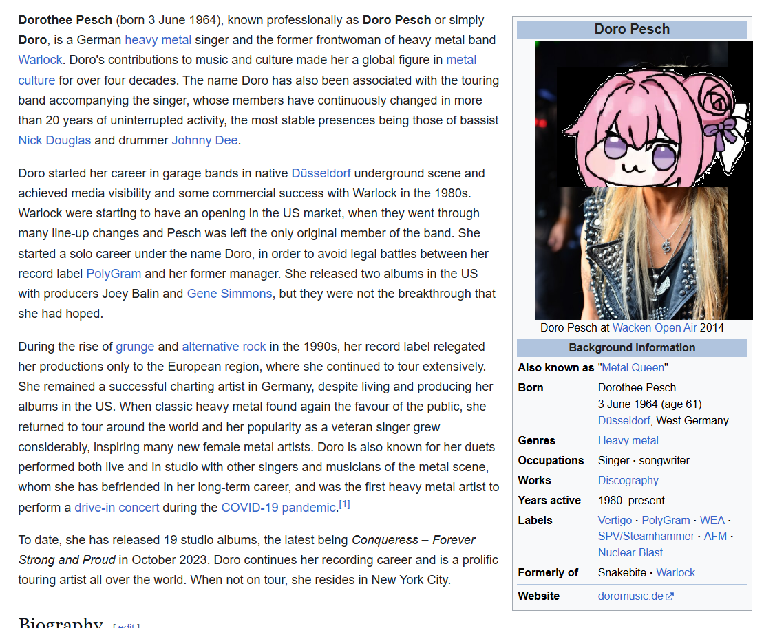The image size is (764, 628).
Task: Open the alternative rock link
Action: point(224,347)
